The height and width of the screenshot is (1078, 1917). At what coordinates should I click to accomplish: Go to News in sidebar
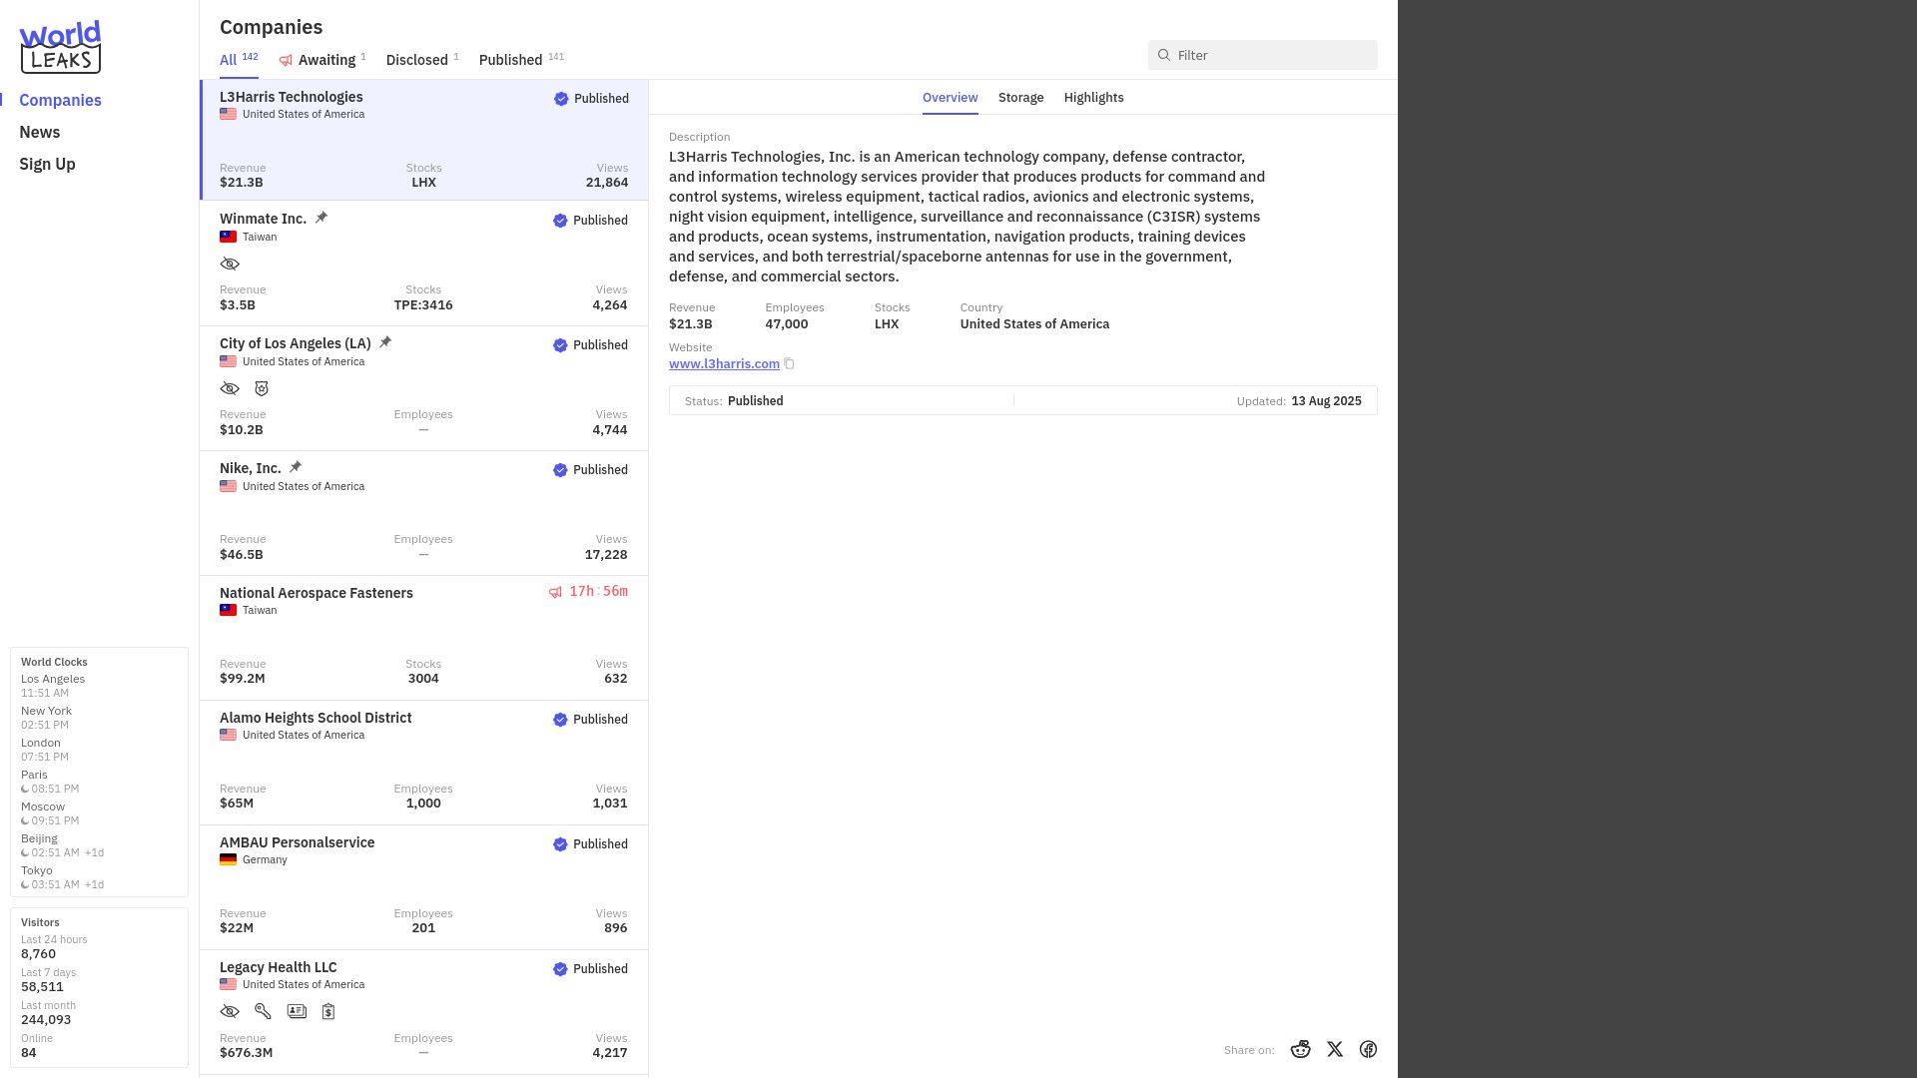(x=40, y=132)
